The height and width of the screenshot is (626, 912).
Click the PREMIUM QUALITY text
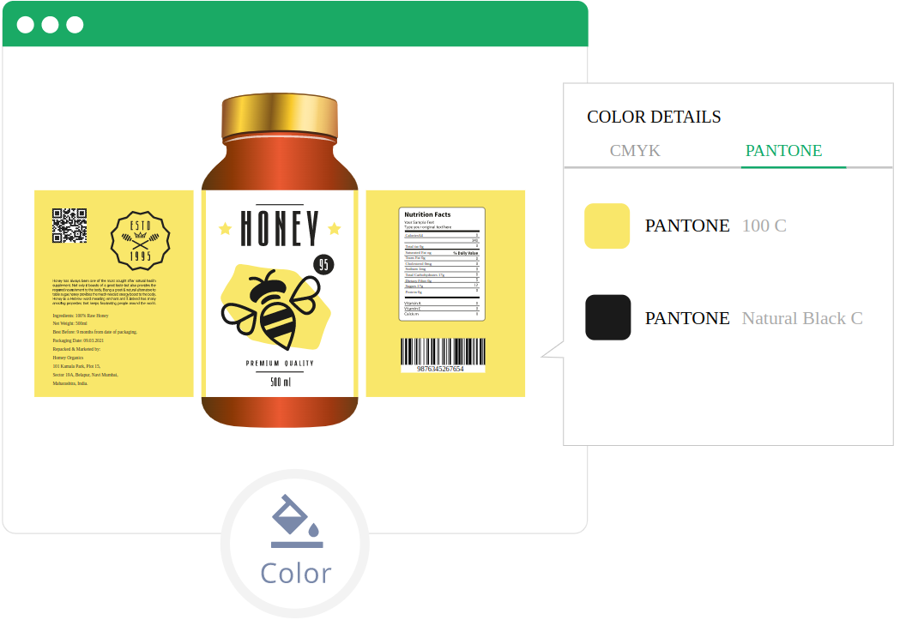280,364
